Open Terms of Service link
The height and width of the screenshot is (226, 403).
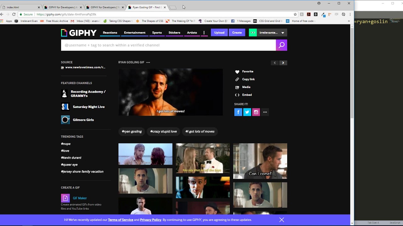pyautogui.click(x=121, y=220)
